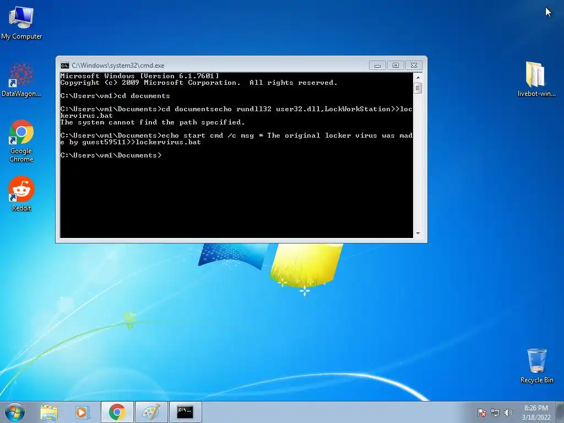Open the cmd window system menu icon
Image resolution: width=564 pixels, height=423 pixels.
tap(65, 66)
